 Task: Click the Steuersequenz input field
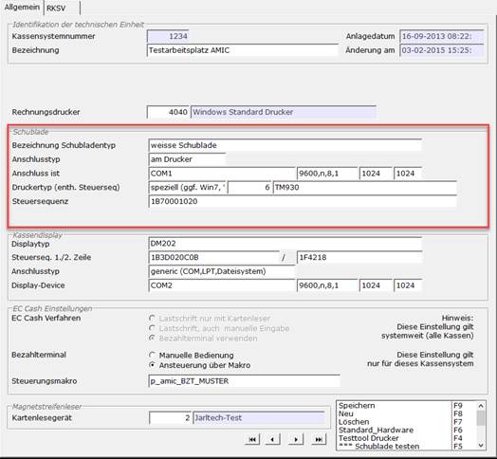pyautogui.click(x=303, y=201)
